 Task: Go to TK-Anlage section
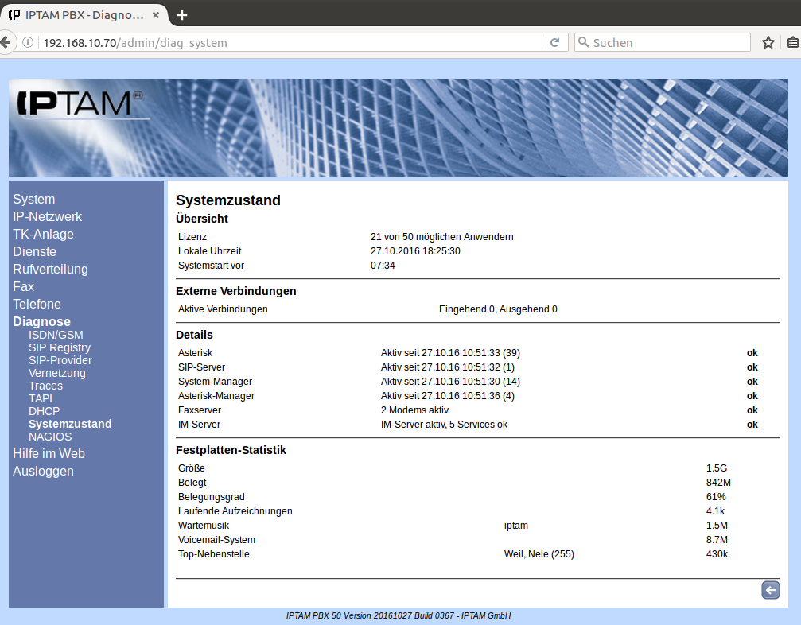(43, 235)
